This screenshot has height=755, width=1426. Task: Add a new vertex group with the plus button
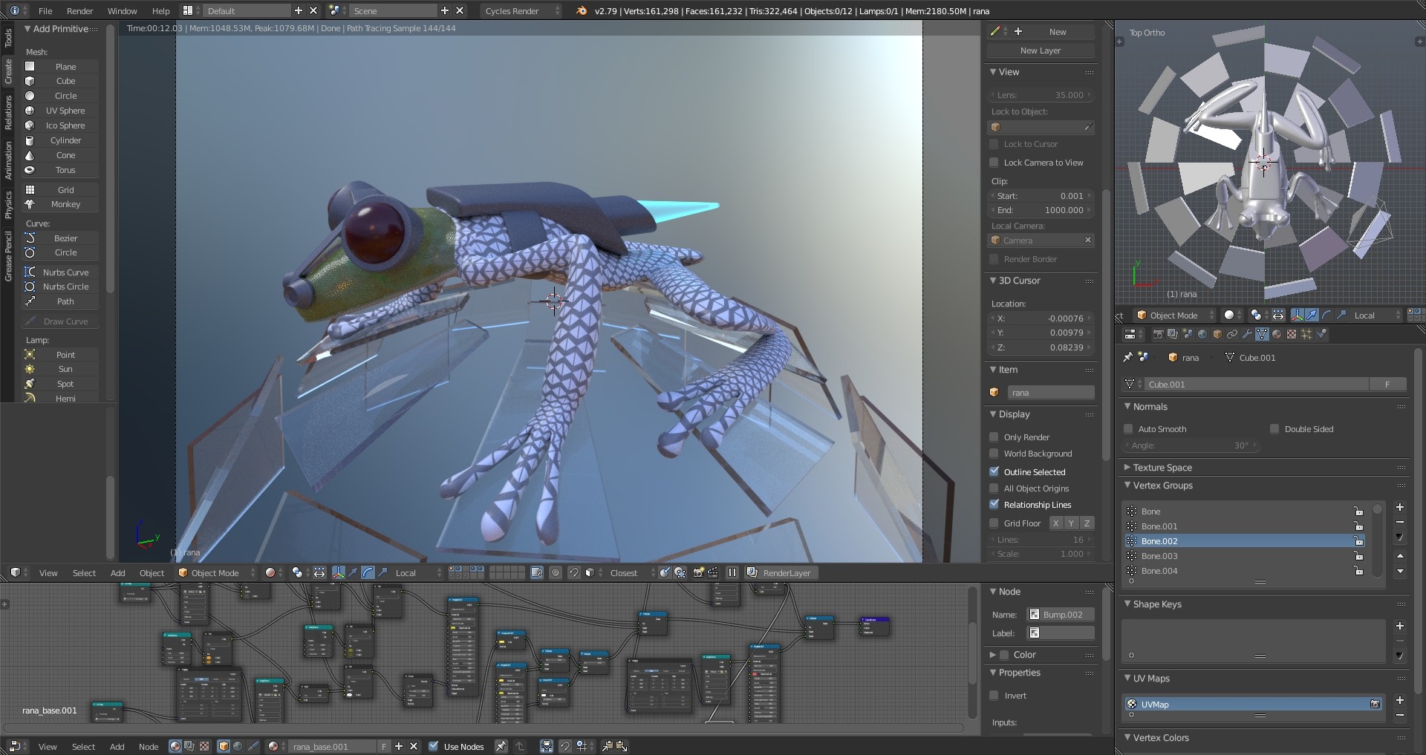click(x=1400, y=507)
